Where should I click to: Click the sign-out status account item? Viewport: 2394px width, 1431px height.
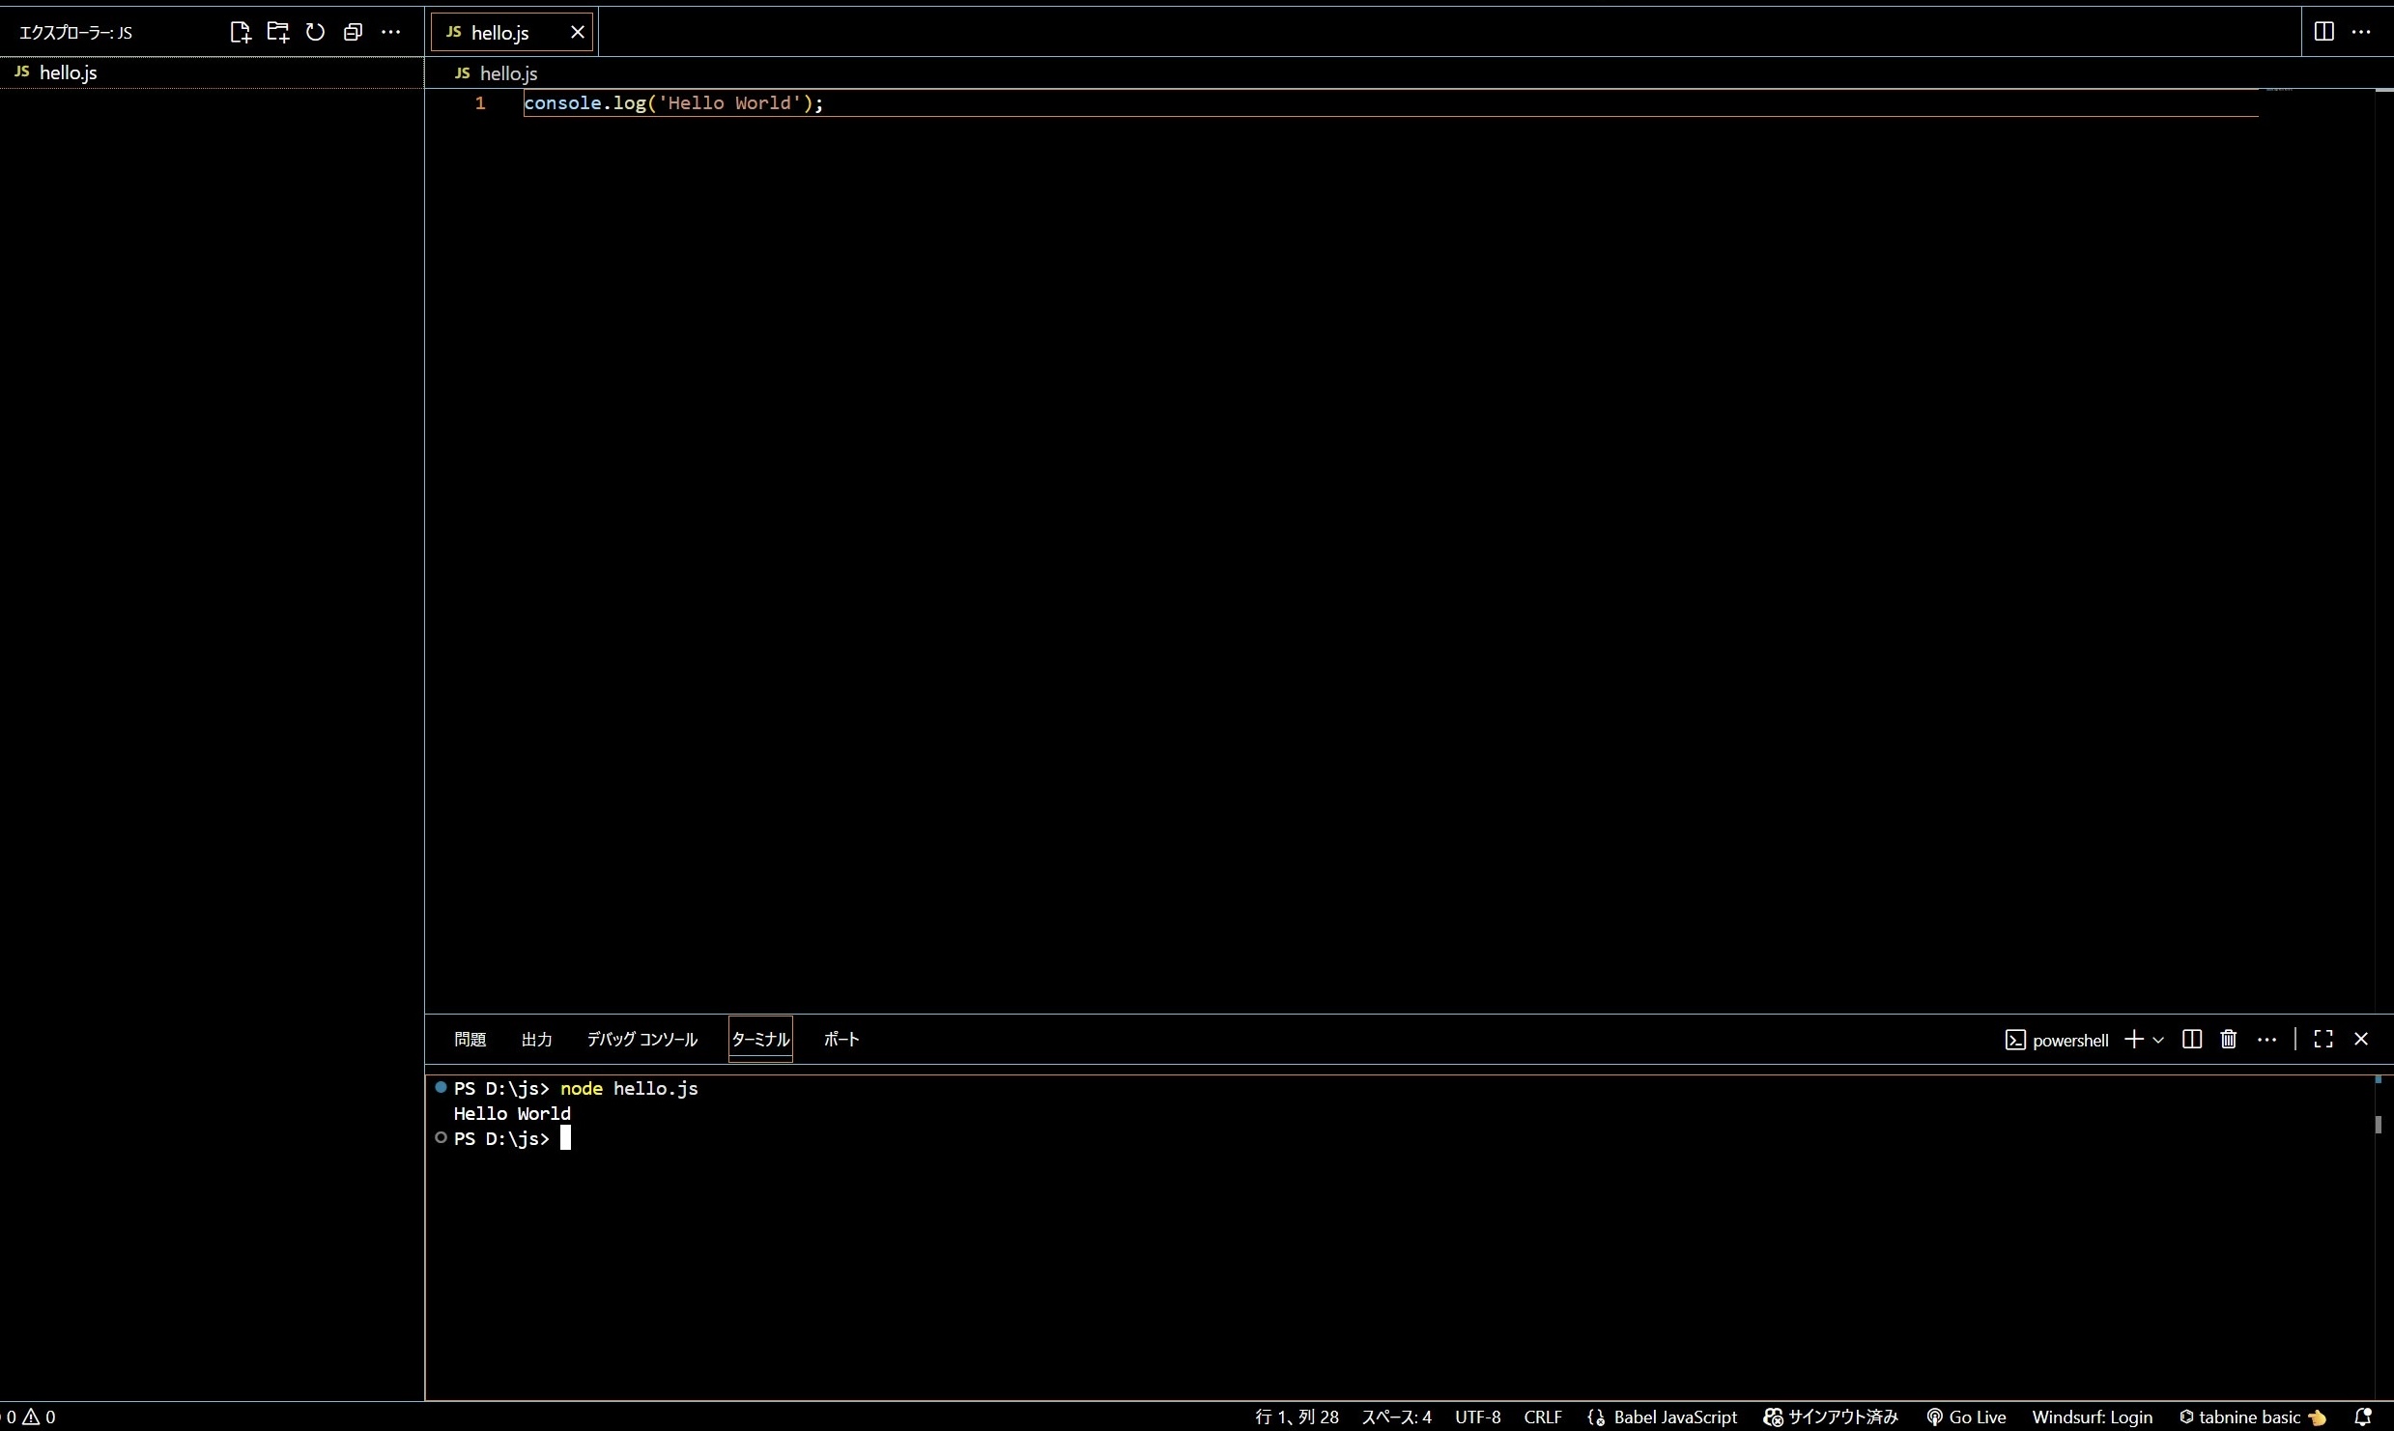click(1831, 1417)
